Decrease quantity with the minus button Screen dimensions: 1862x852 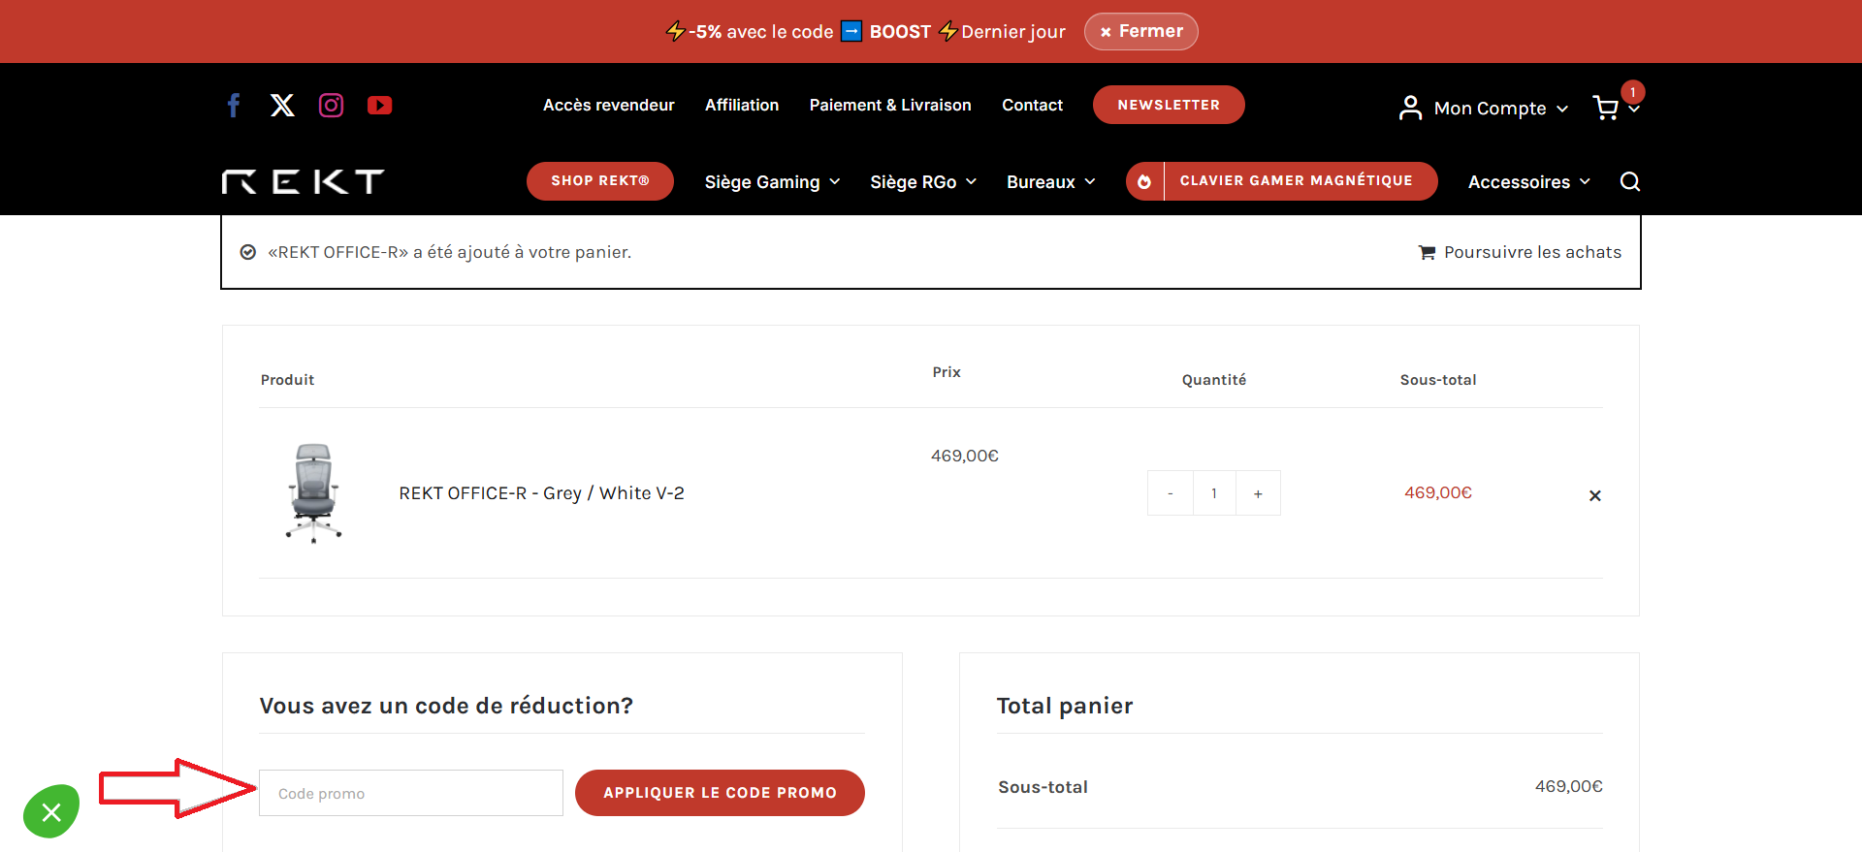pos(1171,493)
